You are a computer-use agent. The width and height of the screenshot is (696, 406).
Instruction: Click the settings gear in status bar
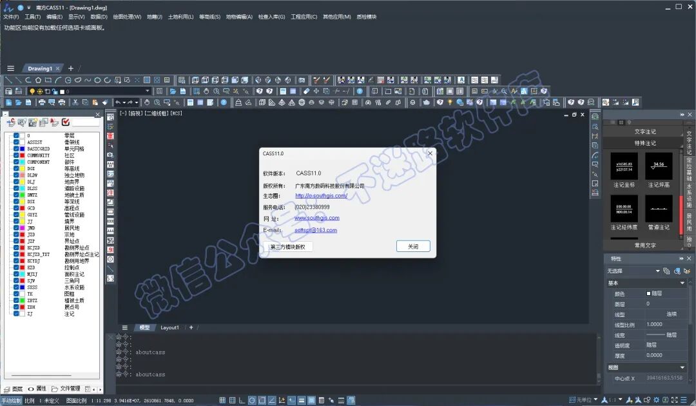tap(657, 400)
